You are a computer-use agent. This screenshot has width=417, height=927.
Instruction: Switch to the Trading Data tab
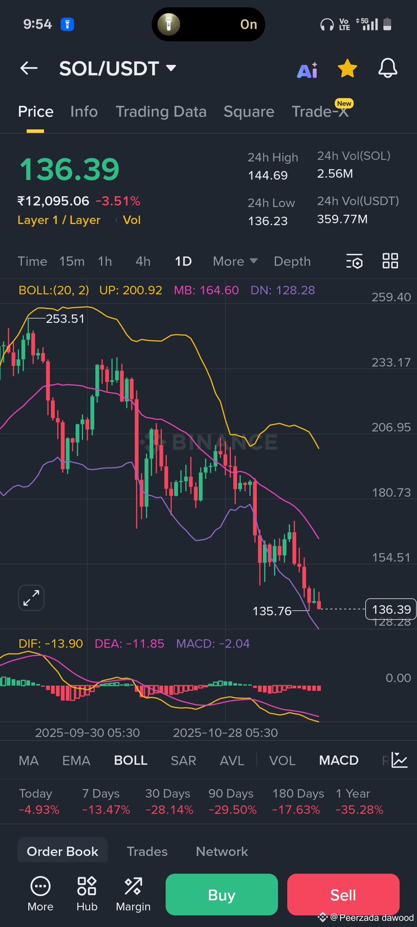161,112
